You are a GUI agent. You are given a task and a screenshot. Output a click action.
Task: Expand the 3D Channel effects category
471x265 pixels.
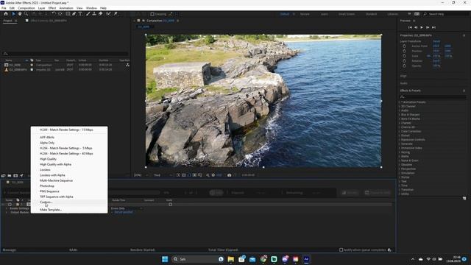click(400, 106)
